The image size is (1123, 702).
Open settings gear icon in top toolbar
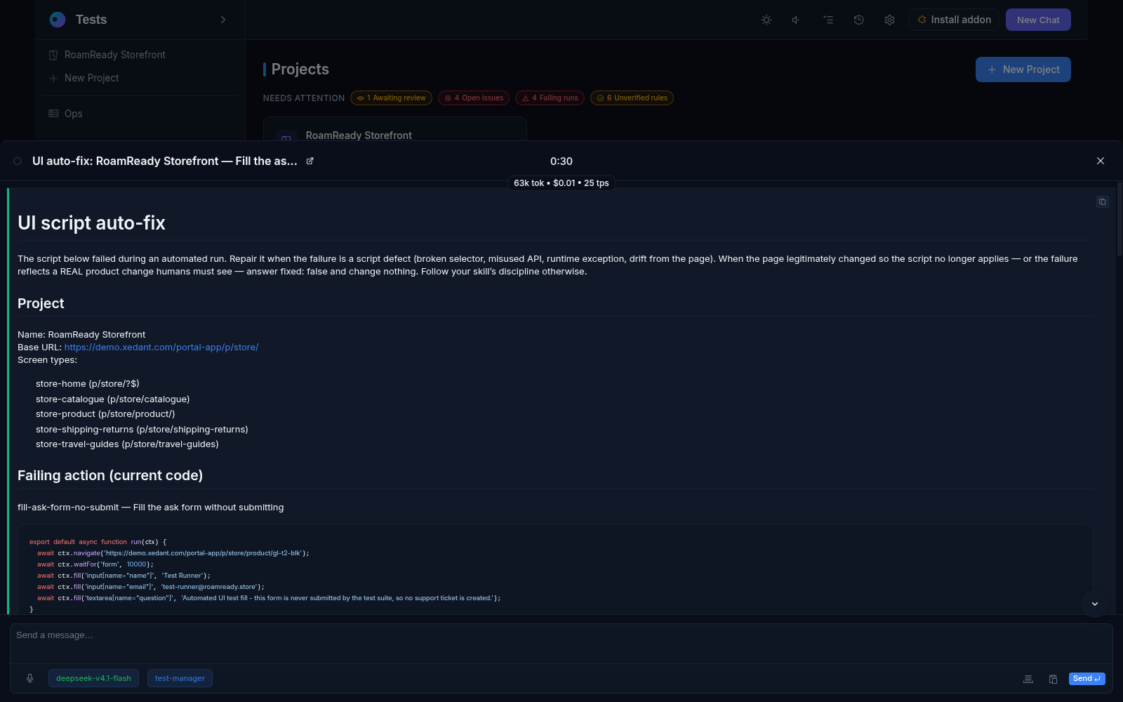889,20
